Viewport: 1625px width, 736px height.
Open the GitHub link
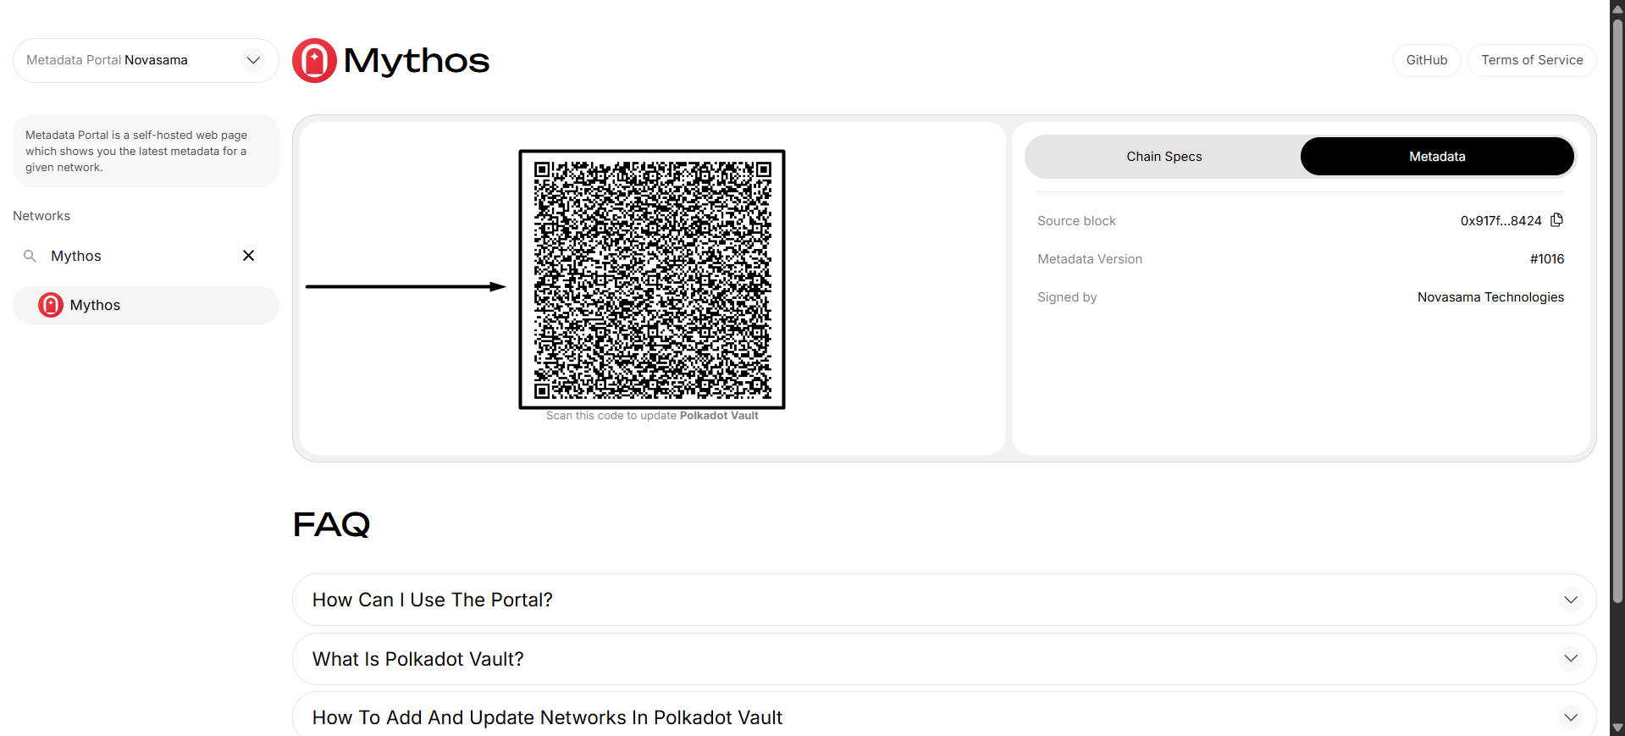1426,60
